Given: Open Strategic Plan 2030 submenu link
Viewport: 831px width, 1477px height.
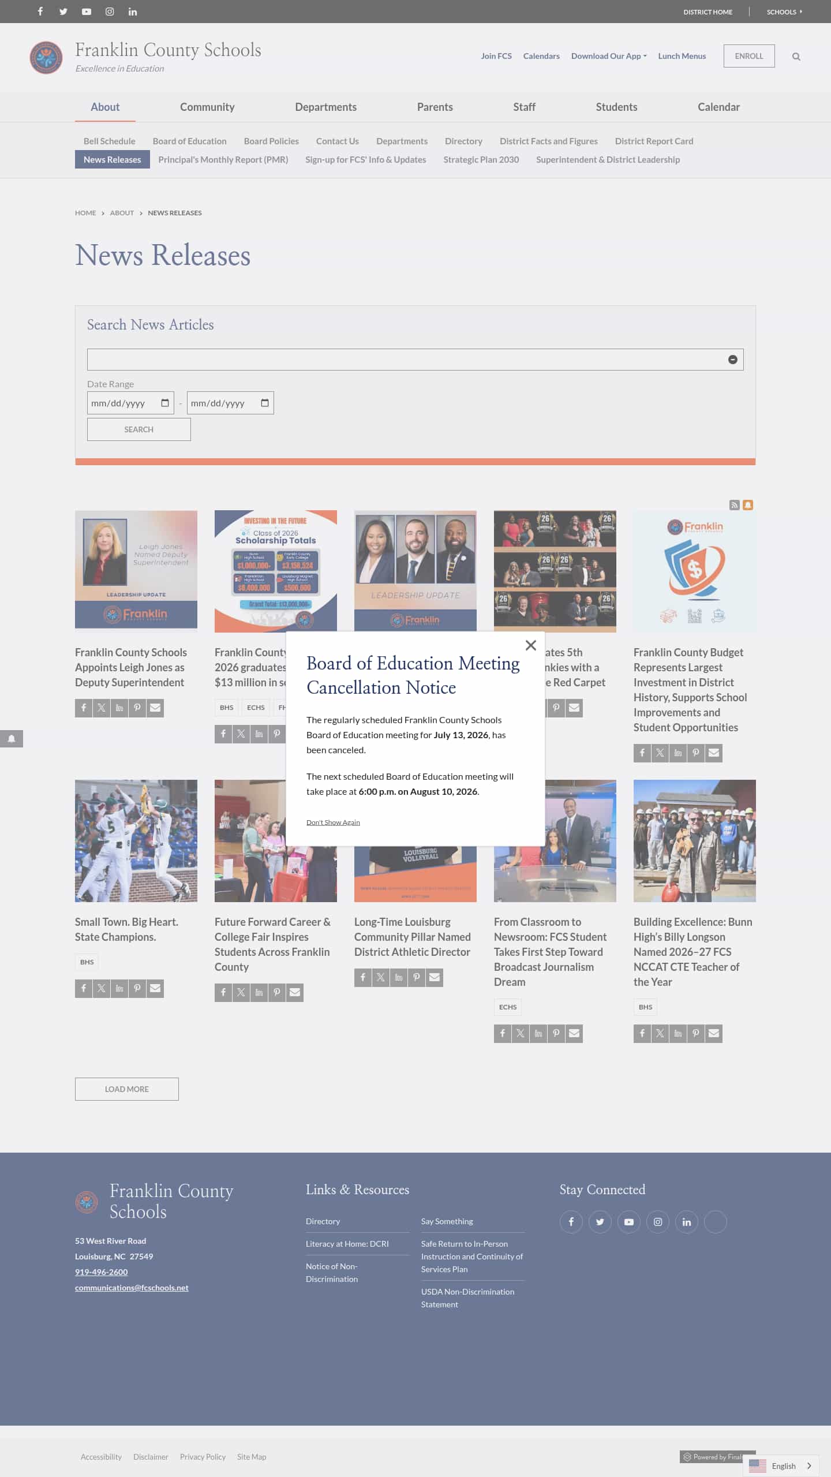Looking at the screenshot, I should (x=481, y=159).
